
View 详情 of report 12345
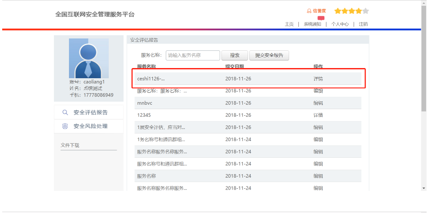point(318,115)
